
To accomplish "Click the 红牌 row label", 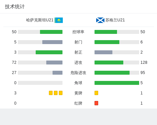I will point(78,103).
